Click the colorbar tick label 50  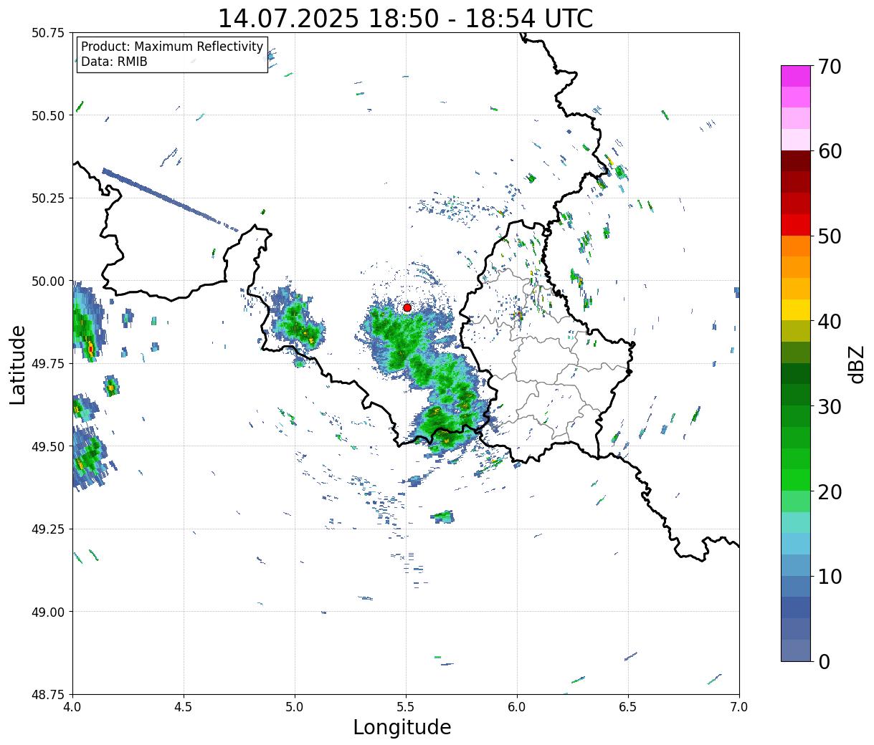click(x=829, y=236)
